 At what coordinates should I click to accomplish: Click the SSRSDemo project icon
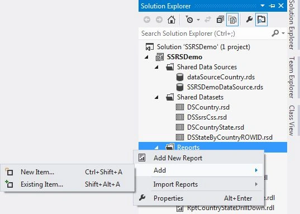tap(159, 57)
